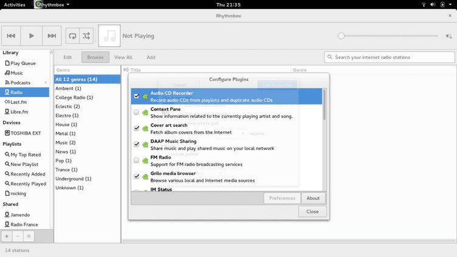Uncheck Cover art search plugin checkbox
457x257 pixels.
(x=136, y=128)
